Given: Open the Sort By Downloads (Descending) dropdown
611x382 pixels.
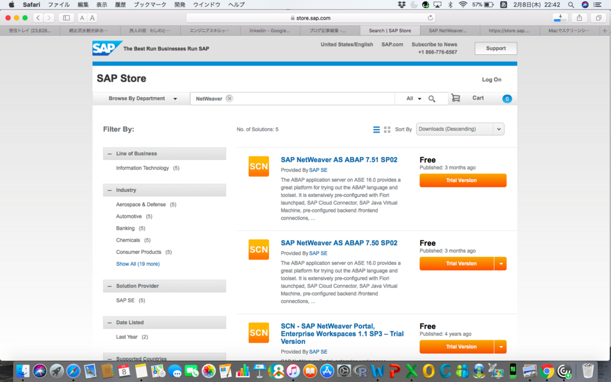Looking at the screenshot, I should click(460, 129).
